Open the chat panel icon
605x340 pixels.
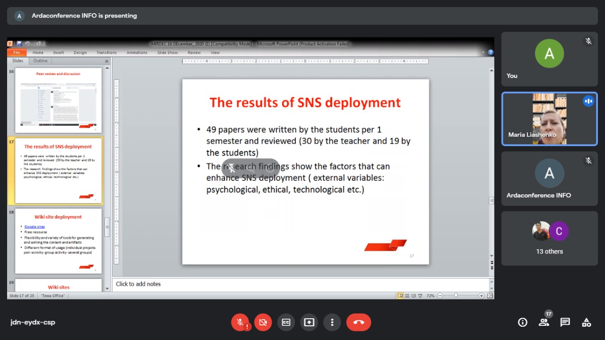[x=565, y=323]
